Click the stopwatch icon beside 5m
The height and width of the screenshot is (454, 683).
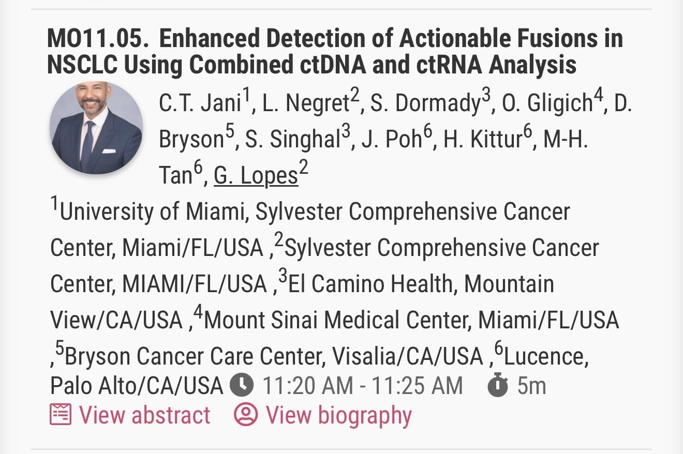coord(498,385)
